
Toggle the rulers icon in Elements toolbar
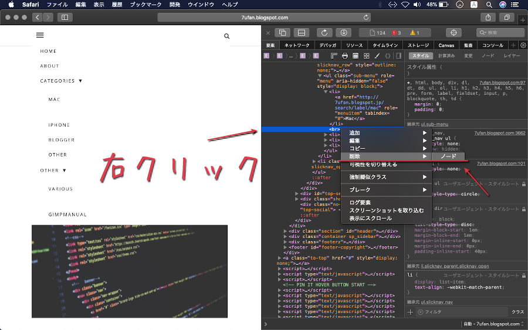point(334,56)
